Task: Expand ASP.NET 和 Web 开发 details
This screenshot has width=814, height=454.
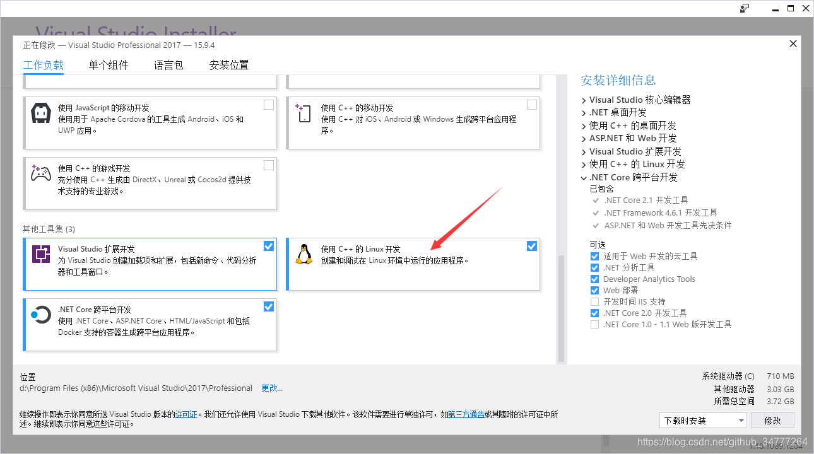Action: pyautogui.click(x=584, y=139)
